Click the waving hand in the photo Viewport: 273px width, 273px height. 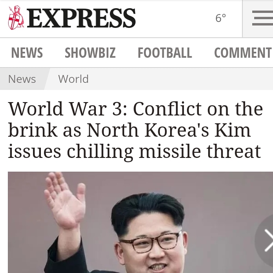(65, 200)
